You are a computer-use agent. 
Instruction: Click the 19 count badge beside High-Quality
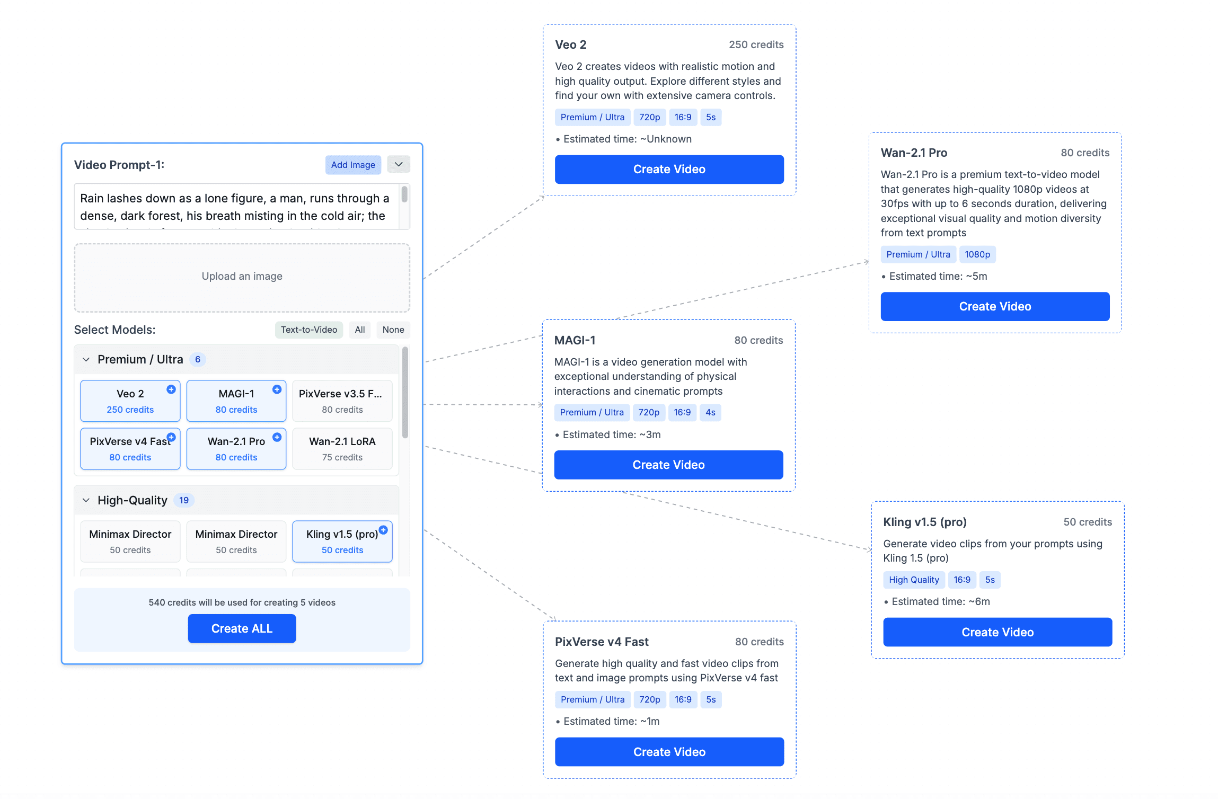184,500
